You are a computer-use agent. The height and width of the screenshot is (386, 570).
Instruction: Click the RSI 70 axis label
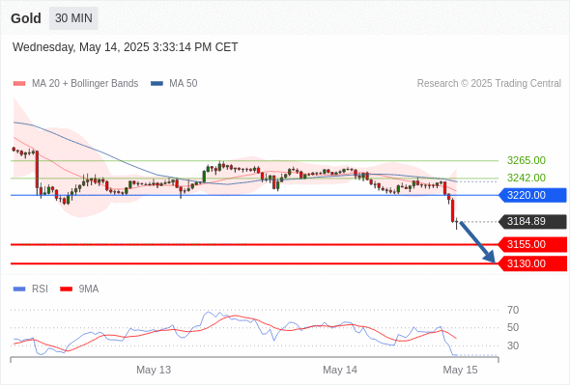click(x=513, y=310)
